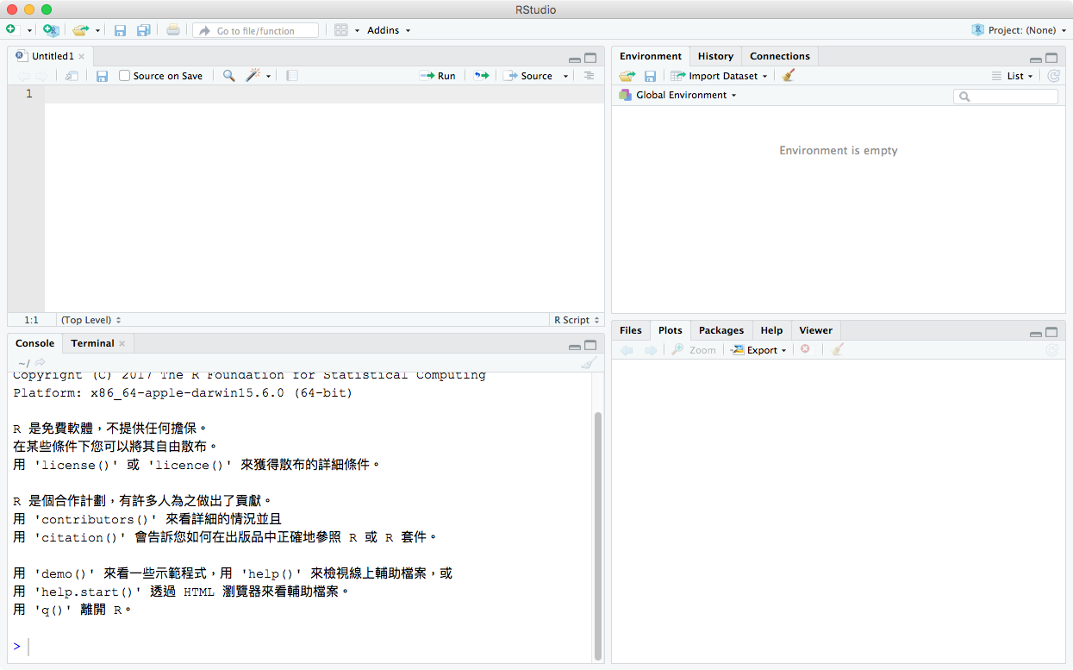
Task: Open the code tools magic wand
Action: 253,76
